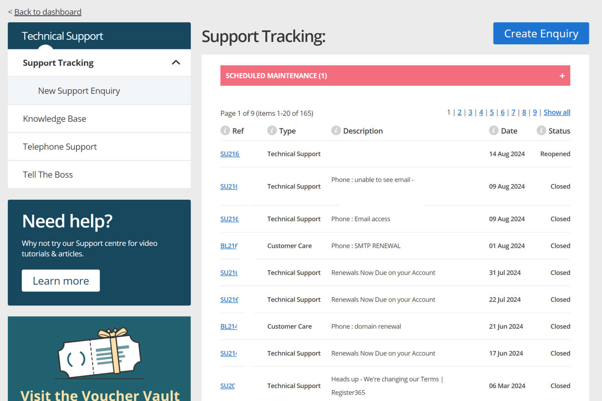Open the ticket ref dated 06 Mar 2024
This screenshot has width=602, height=401.
[x=227, y=386]
